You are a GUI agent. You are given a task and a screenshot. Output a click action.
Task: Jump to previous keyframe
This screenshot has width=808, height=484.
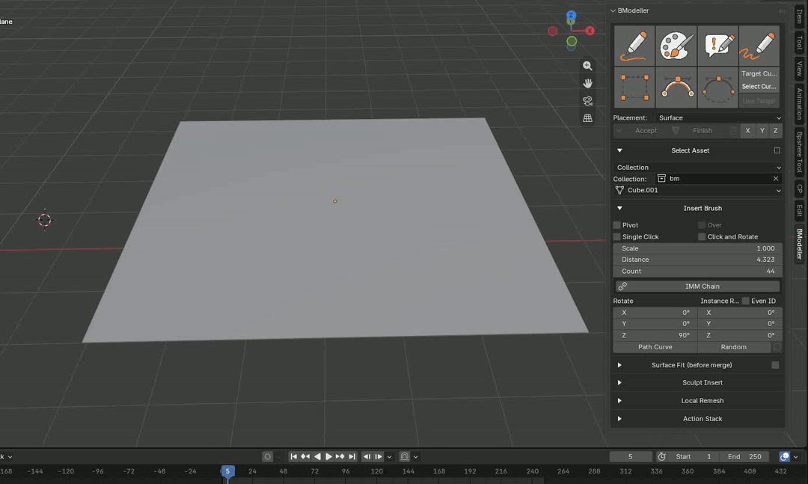coord(305,456)
